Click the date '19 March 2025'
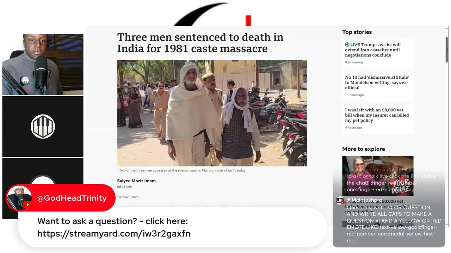Viewport: 451px width, 253px height. click(x=128, y=197)
